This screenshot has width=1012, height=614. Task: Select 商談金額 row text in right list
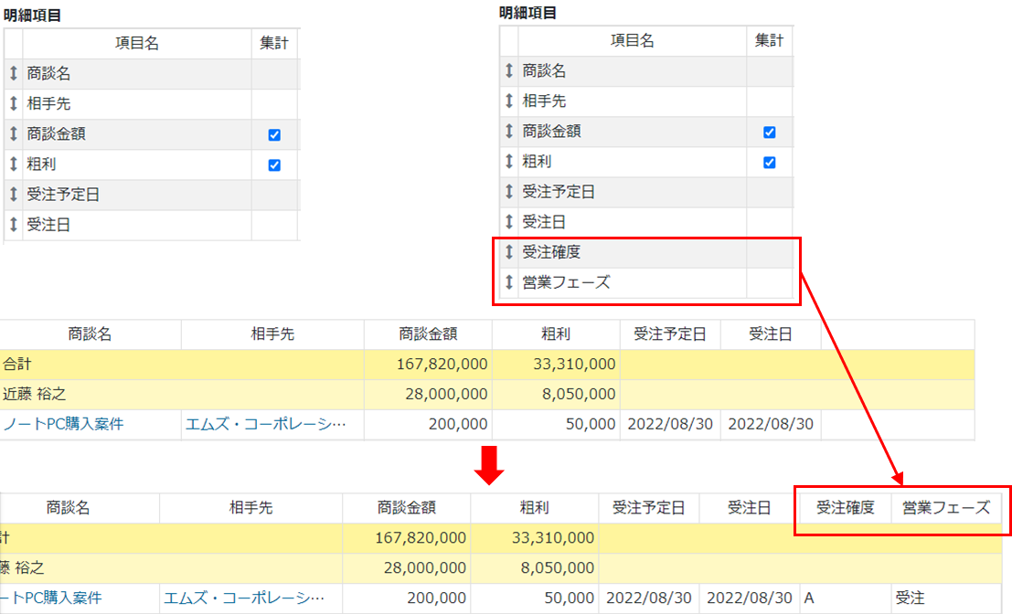(x=552, y=132)
